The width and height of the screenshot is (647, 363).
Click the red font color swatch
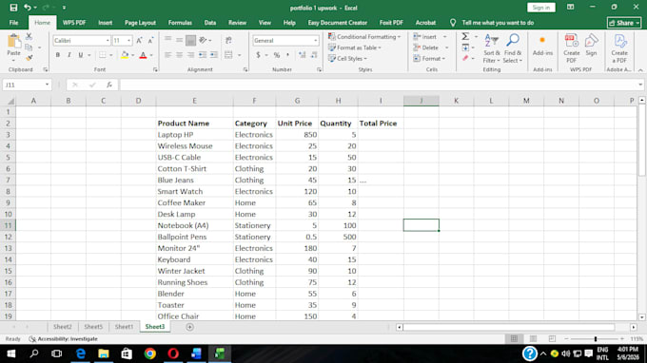pyautogui.click(x=143, y=55)
